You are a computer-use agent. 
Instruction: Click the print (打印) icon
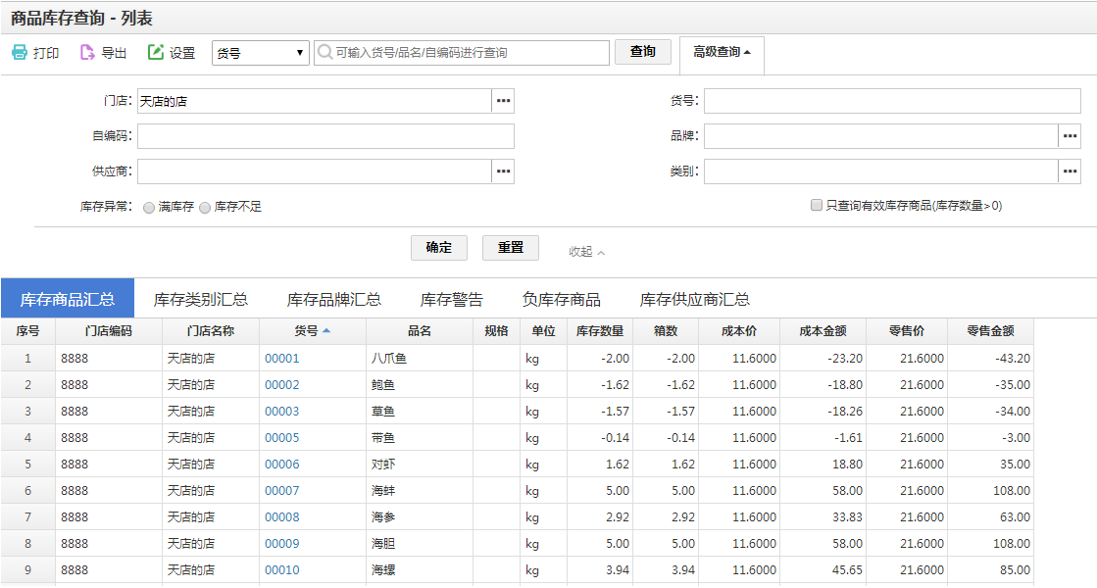click(20, 53)
